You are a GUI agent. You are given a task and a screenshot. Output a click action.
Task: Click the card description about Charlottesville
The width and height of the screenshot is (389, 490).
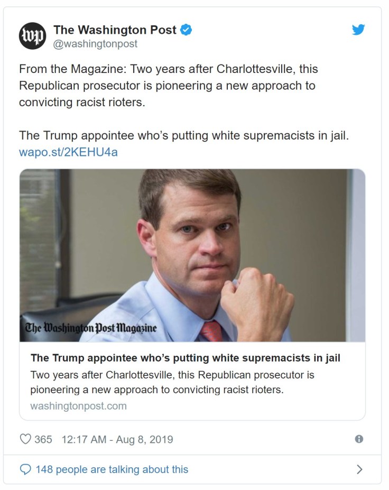tap(172, 382)
